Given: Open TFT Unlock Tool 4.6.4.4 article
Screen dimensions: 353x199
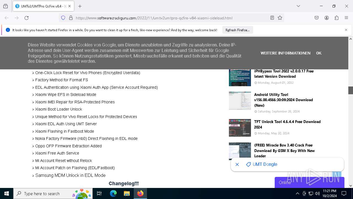Looking at the screenshot, I should [x=287, y=124].
